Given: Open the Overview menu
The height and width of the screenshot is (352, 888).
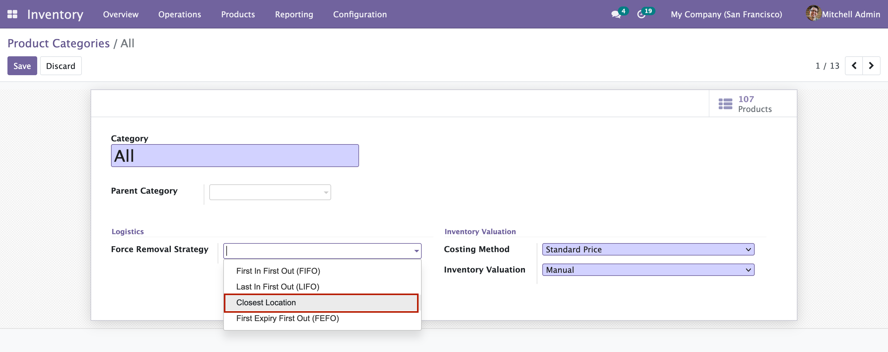Looking at the screenshot, I should pos(121,14).
